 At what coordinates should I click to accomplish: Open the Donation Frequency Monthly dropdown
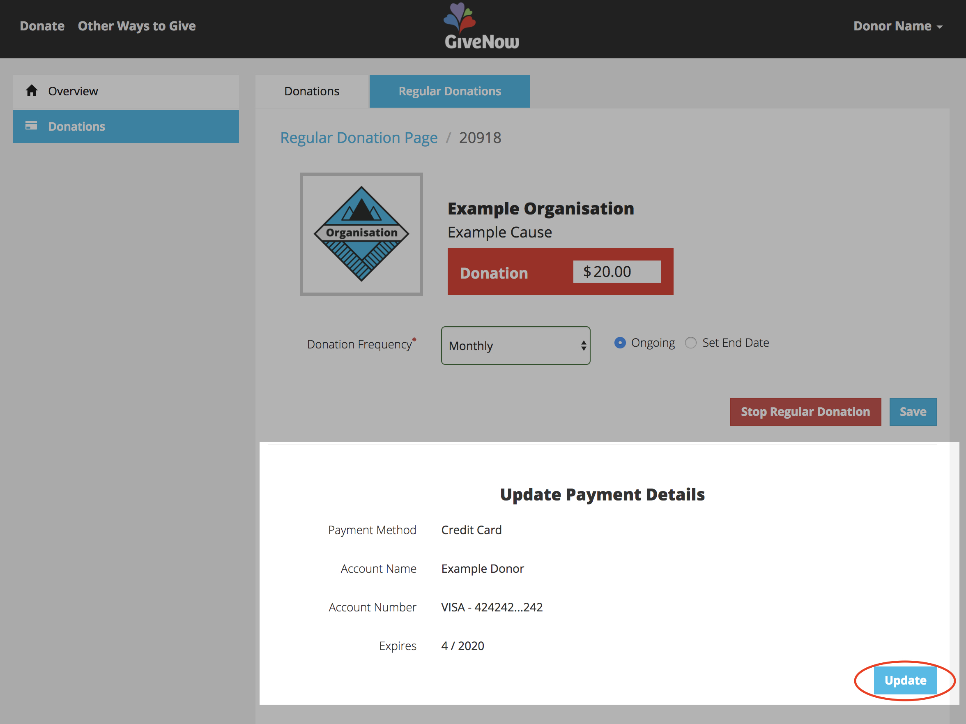tap(515, 346)
